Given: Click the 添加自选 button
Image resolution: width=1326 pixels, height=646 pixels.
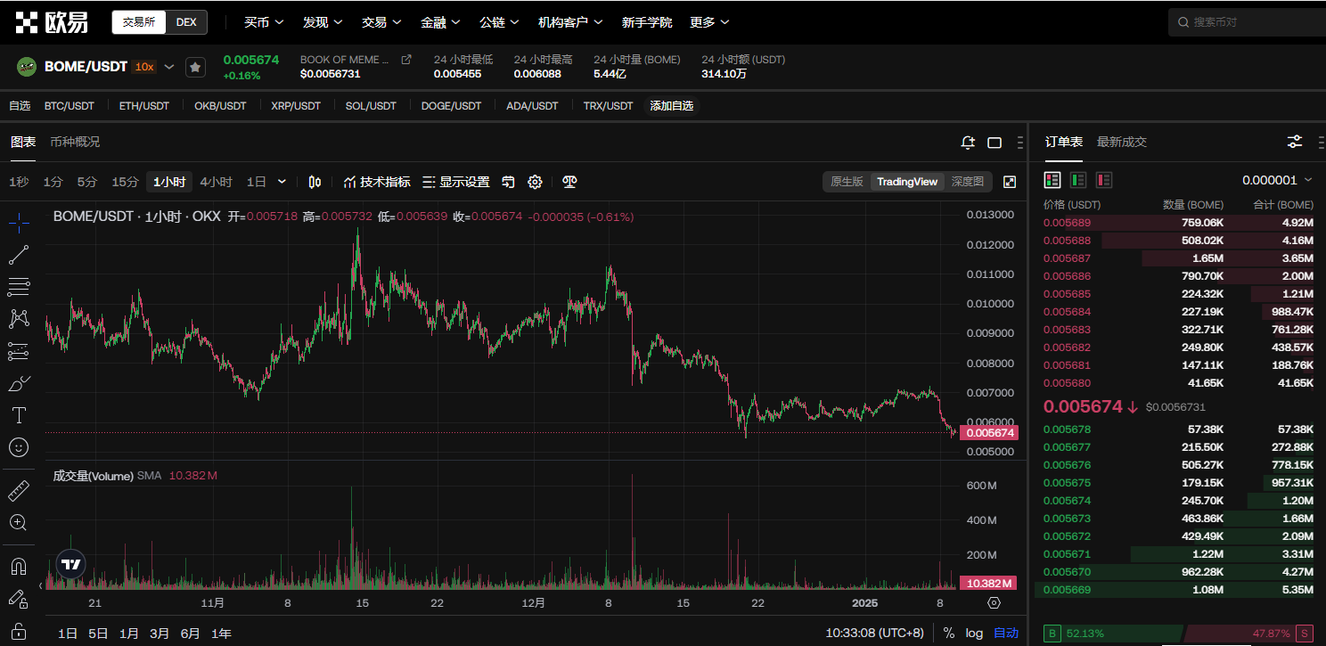Looking at the screenshot, I should 671,105.
